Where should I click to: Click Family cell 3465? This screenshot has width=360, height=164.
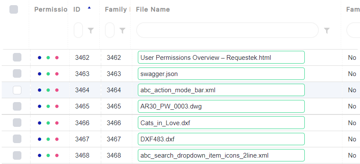point(113,106)
